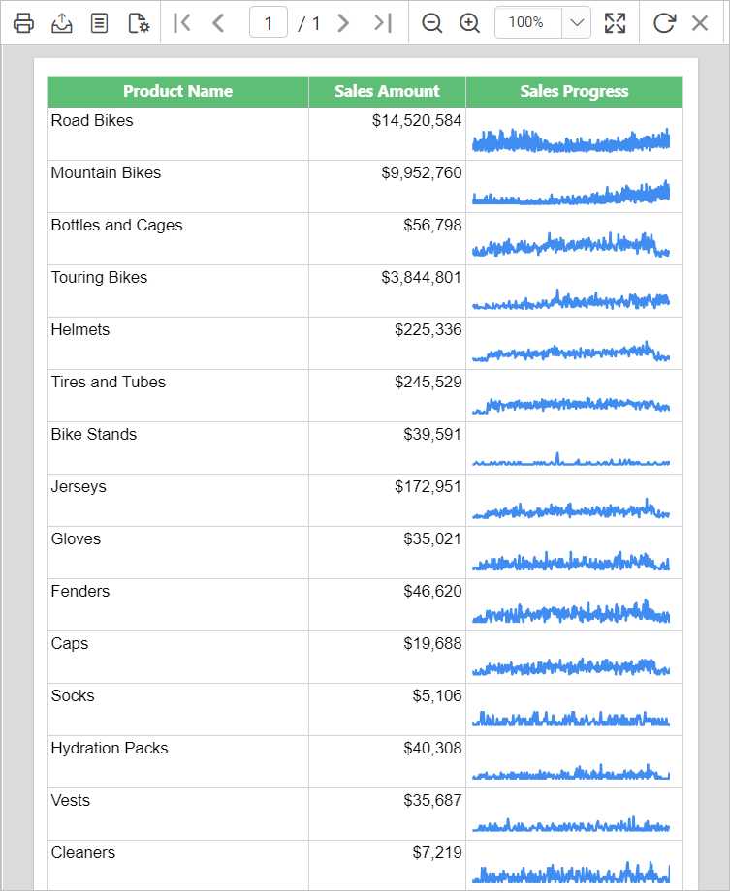Zoom in the report
730x891 pixels.
(x=470, y=22)
